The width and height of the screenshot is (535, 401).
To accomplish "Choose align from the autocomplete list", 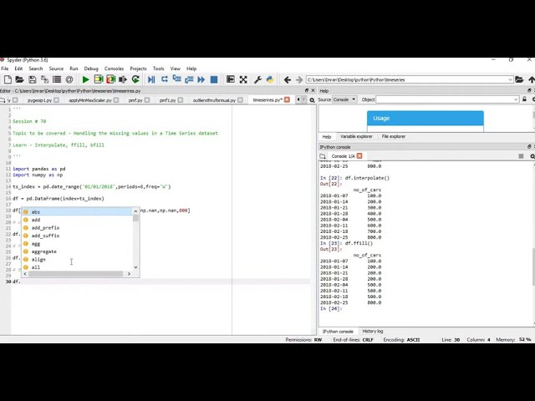I will pyautogui.click(x=77, y=260).
